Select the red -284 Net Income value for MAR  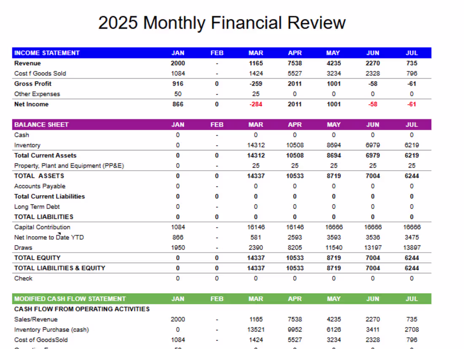[x=255, y=104]
